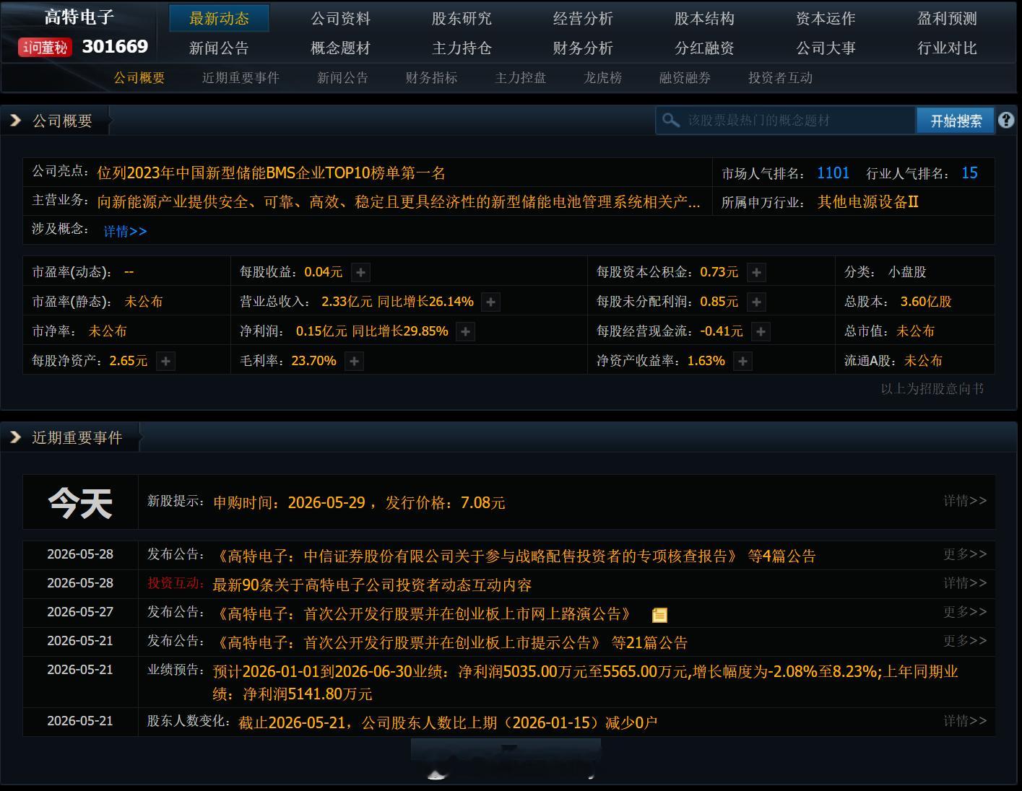Jump to 龙虎榜 sub-navigation item
The image size is (1022, 791).
(x=602, y=78)
